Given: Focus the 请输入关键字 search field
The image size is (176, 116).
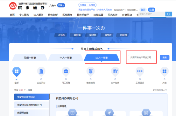Looking at the screenshot, I should coord(152,14).
